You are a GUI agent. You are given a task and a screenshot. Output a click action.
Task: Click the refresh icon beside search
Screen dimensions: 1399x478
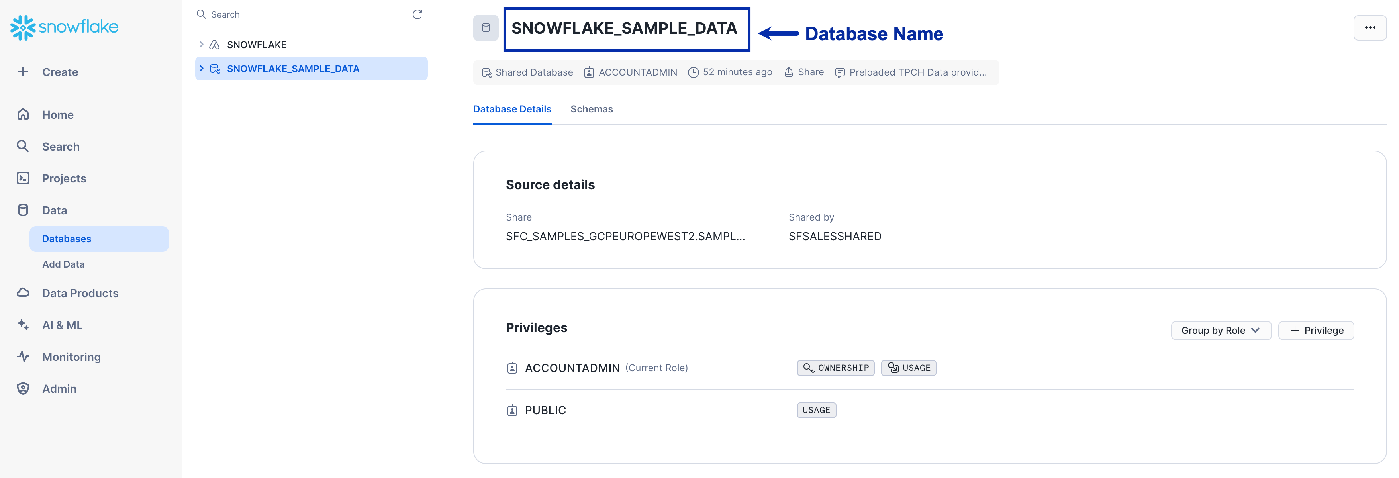point(417,14)
